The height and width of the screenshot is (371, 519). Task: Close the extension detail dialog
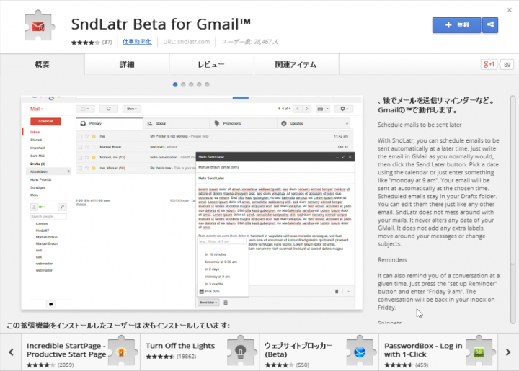(x=510, y=10)
